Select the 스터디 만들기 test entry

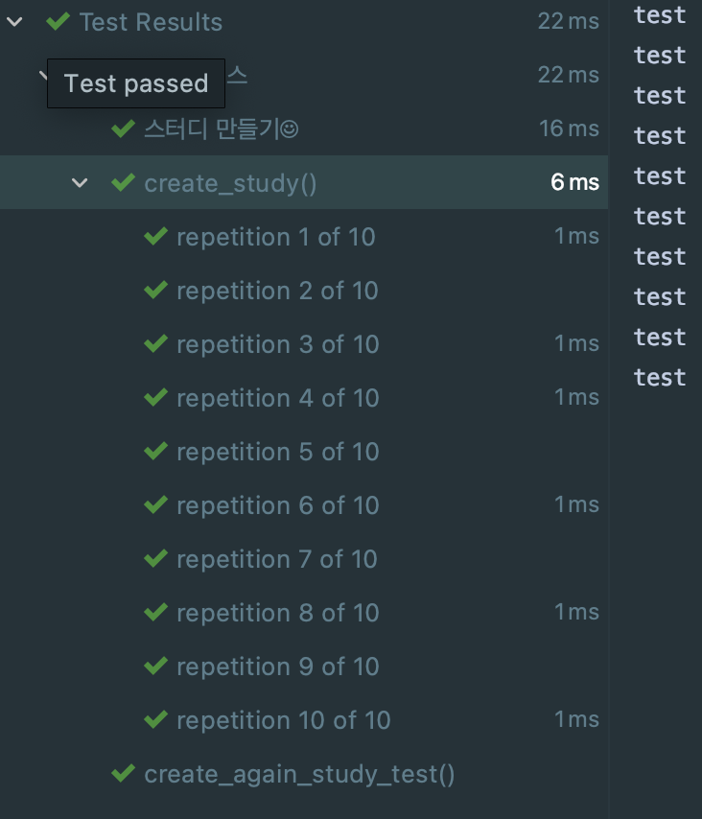coord(221,129)
